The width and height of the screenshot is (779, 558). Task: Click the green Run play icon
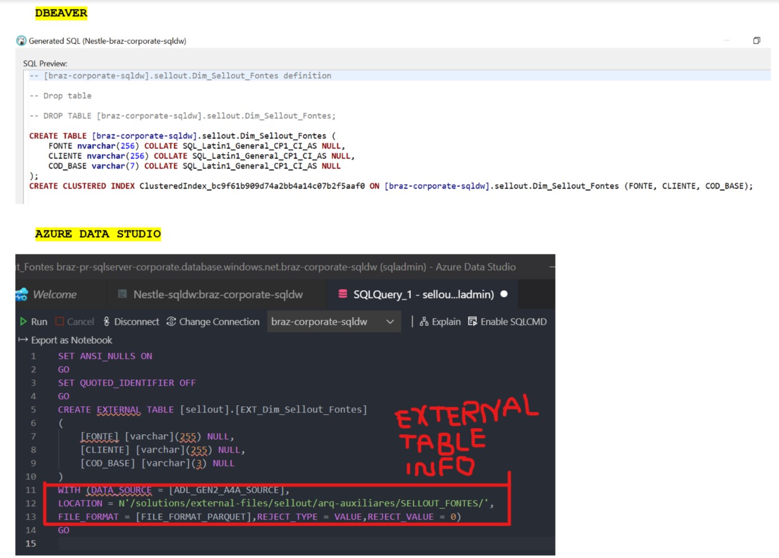point(23,321)
